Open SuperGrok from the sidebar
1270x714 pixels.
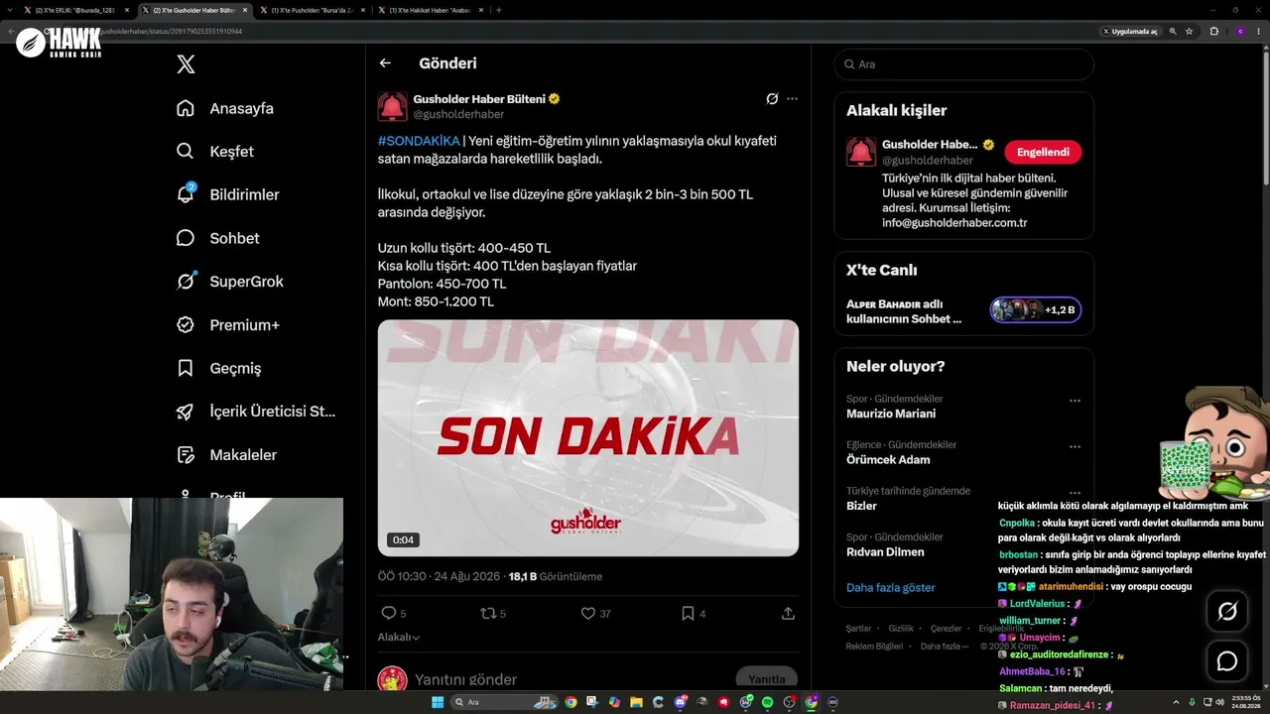(230, 282)
